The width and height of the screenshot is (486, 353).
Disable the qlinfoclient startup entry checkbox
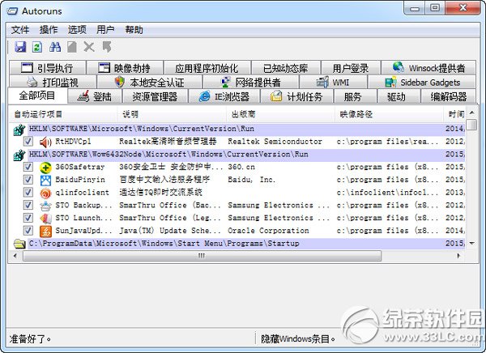[28, 192]
